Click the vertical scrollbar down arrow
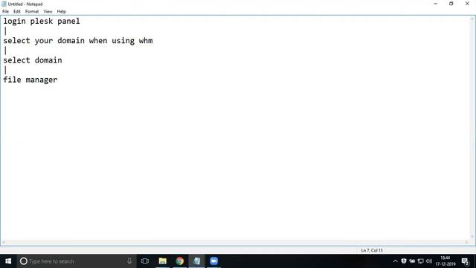 click(x=472, y=237)
